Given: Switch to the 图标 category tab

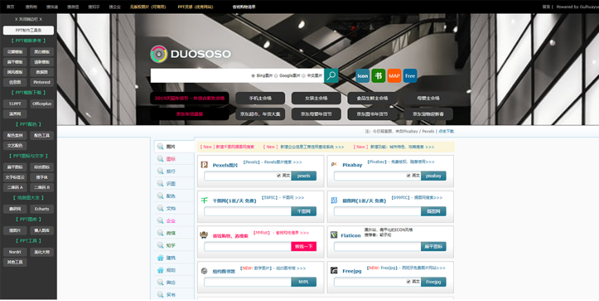Looking at the screenshot, I should pos(170,159).
